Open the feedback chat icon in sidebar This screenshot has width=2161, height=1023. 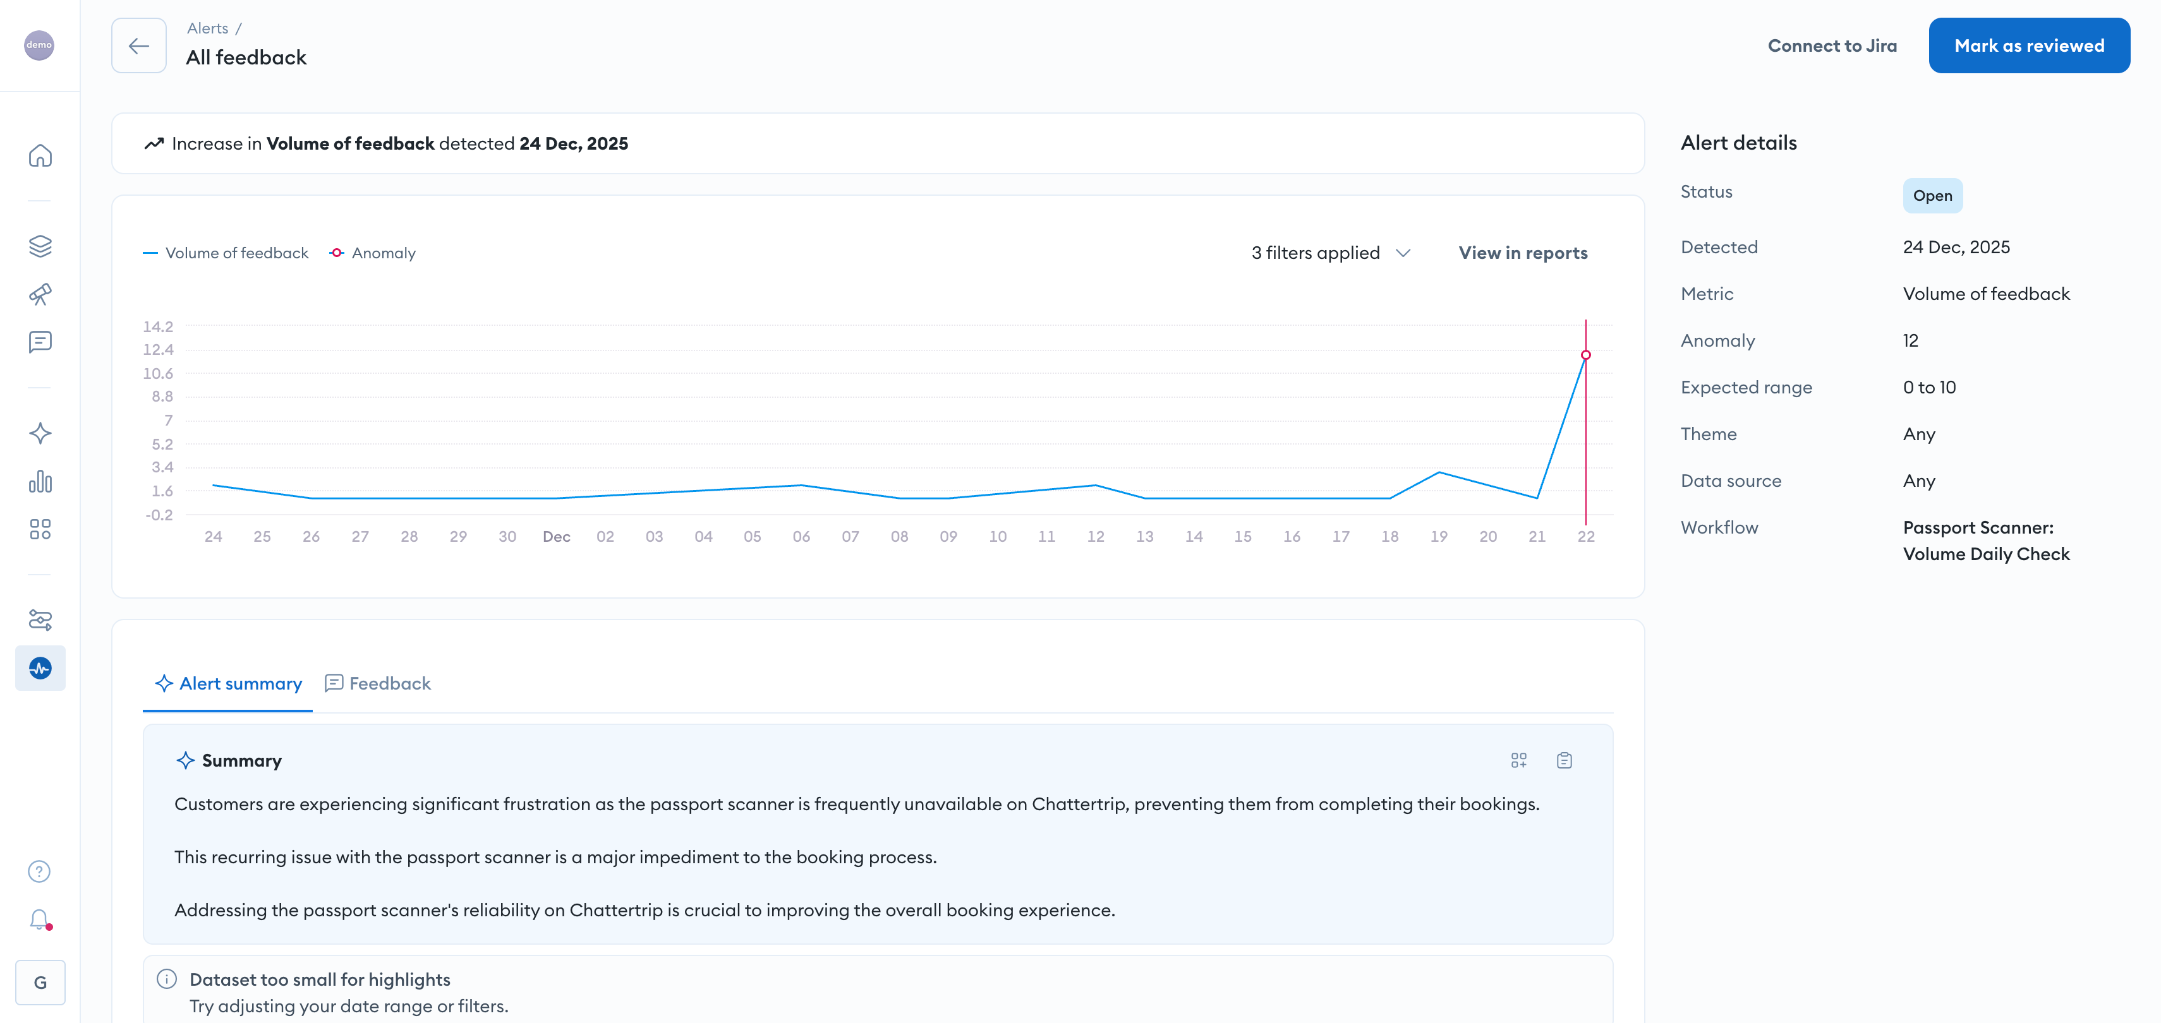pyautogui.click(x=40, y=342)
